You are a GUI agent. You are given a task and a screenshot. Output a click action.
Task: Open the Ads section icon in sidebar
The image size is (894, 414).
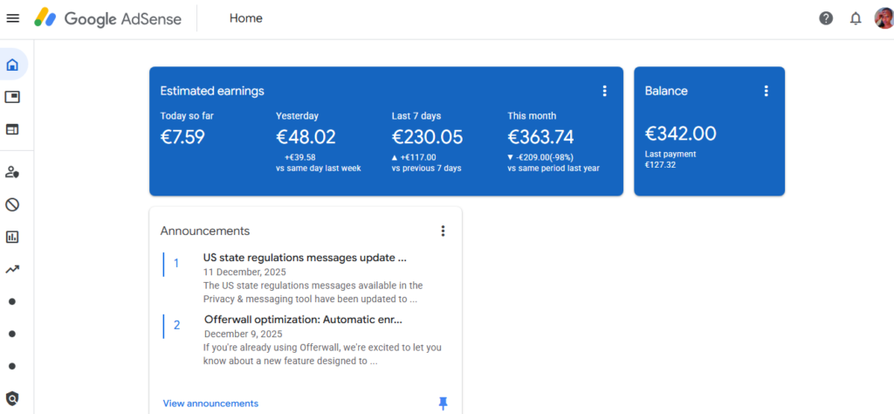[x=12, y=97]
